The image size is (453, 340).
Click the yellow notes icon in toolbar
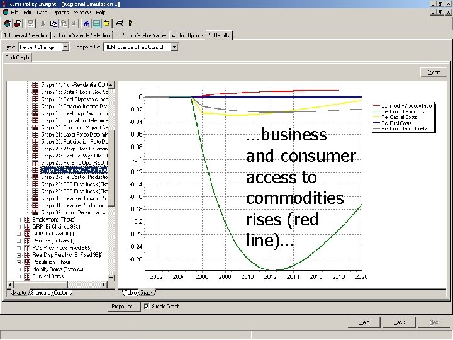pos(107,24)
